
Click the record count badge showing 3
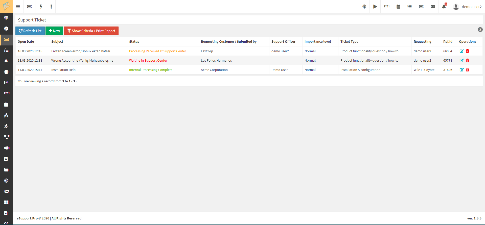tap(480, 30)
